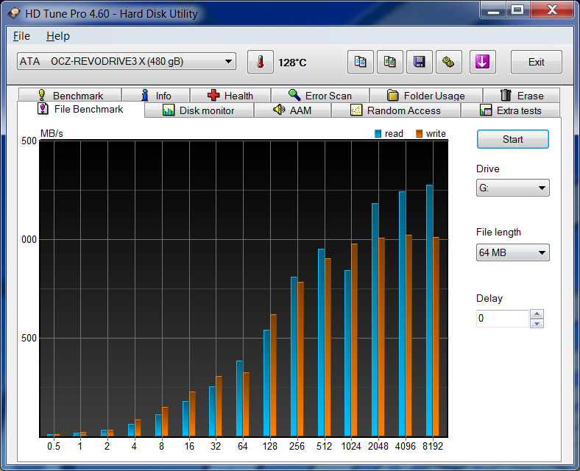Screen dimensions: 580x471
Task: Select the Disk monitor tab
Action: point(198,110)
